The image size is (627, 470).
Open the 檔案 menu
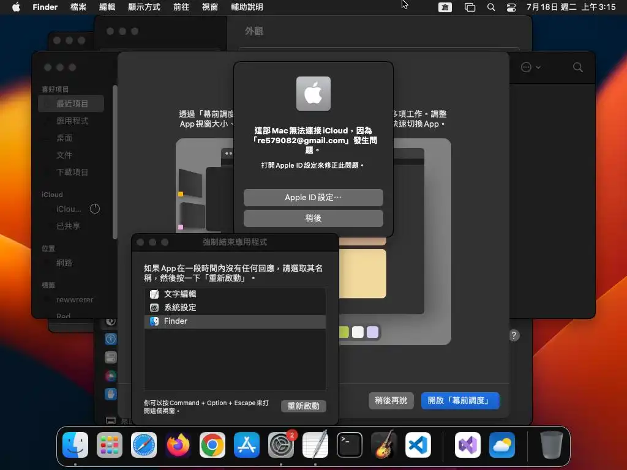coord(78,7)
